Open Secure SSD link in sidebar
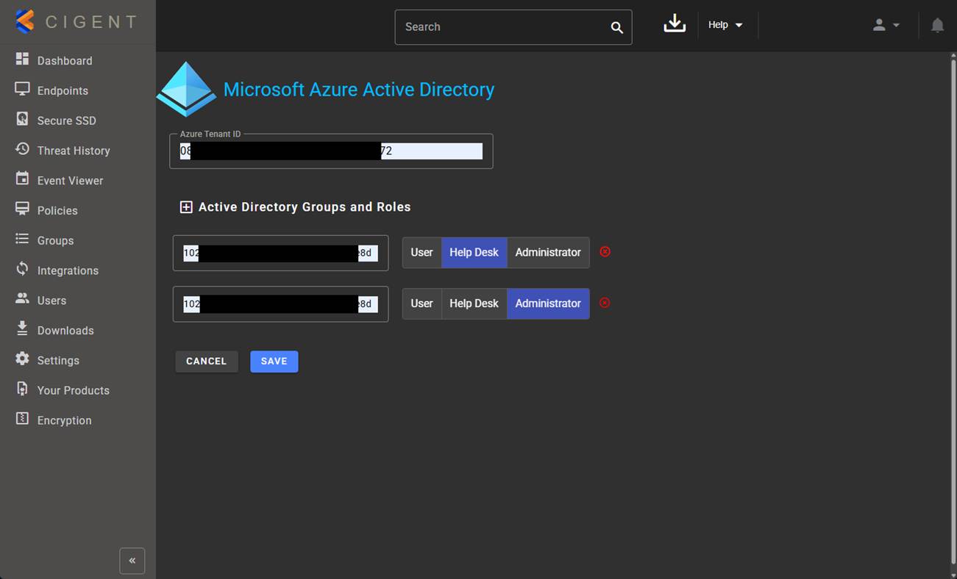957x579 pixels. pos(67,121)
